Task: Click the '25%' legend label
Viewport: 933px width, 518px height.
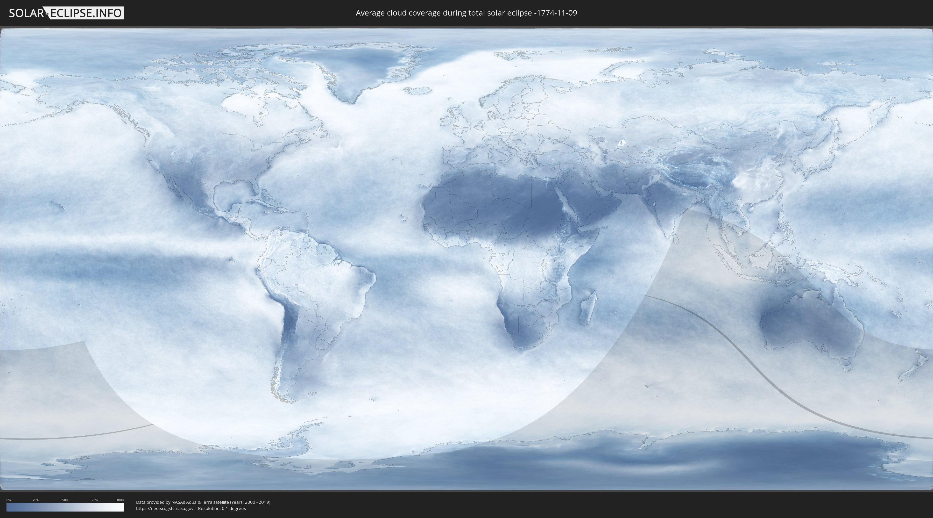Action: click(36, 500)
